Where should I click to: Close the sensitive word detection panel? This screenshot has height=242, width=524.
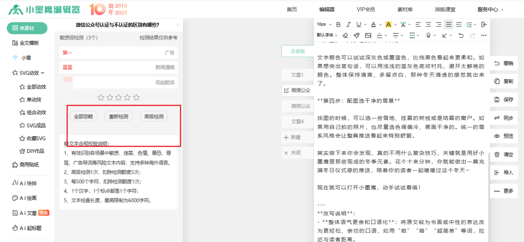(x=178, y=25)
